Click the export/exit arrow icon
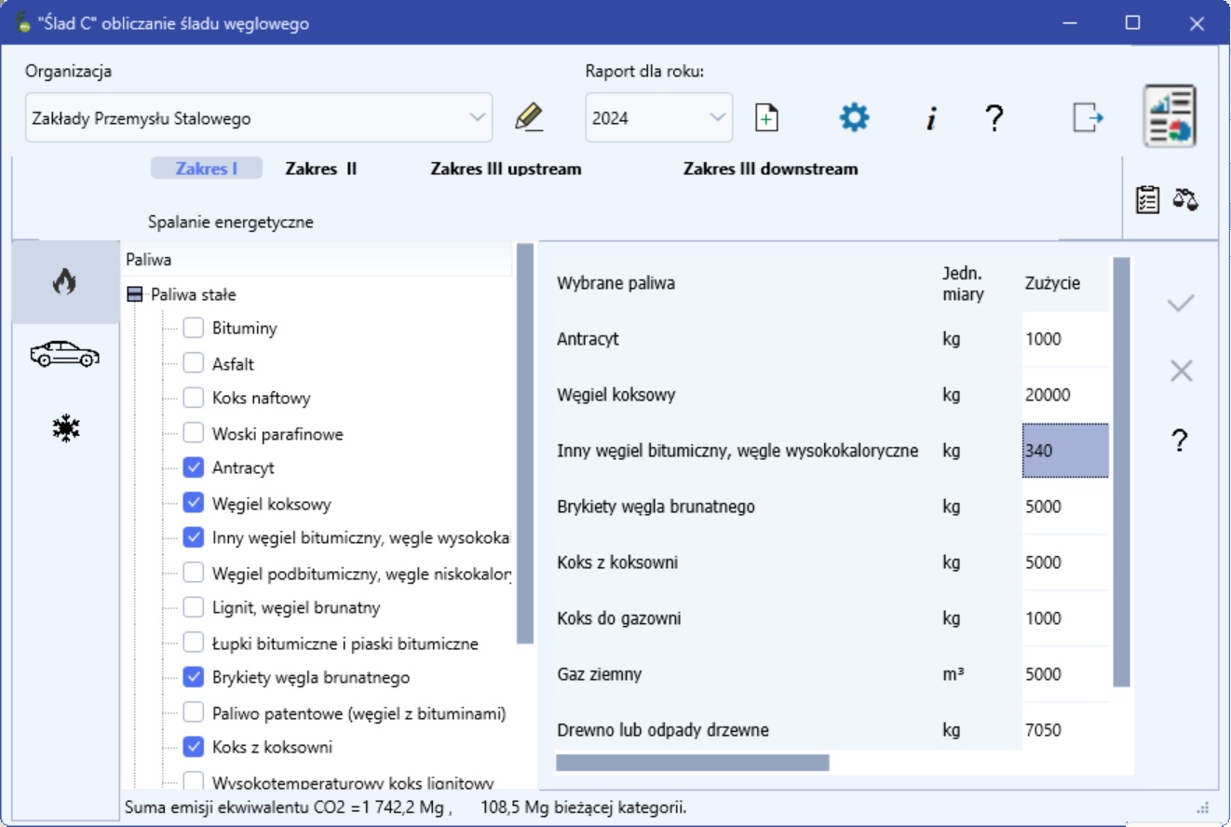Image resolution: width=1231 pixels, height=827 pixels. (x=1088, y=117)
